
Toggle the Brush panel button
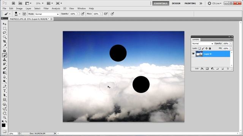click(x=24, y=14)
